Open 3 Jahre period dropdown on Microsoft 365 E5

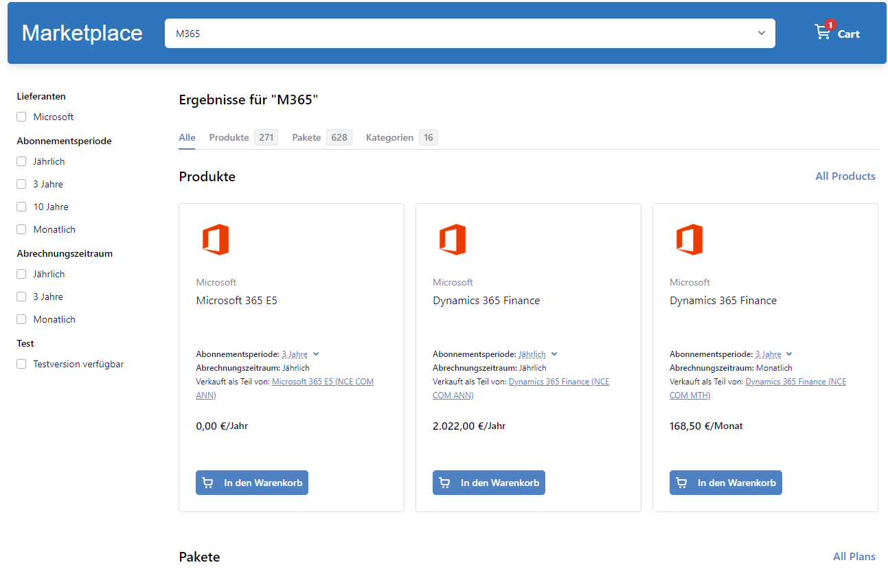pyautogui.click(x=316, y=354)
